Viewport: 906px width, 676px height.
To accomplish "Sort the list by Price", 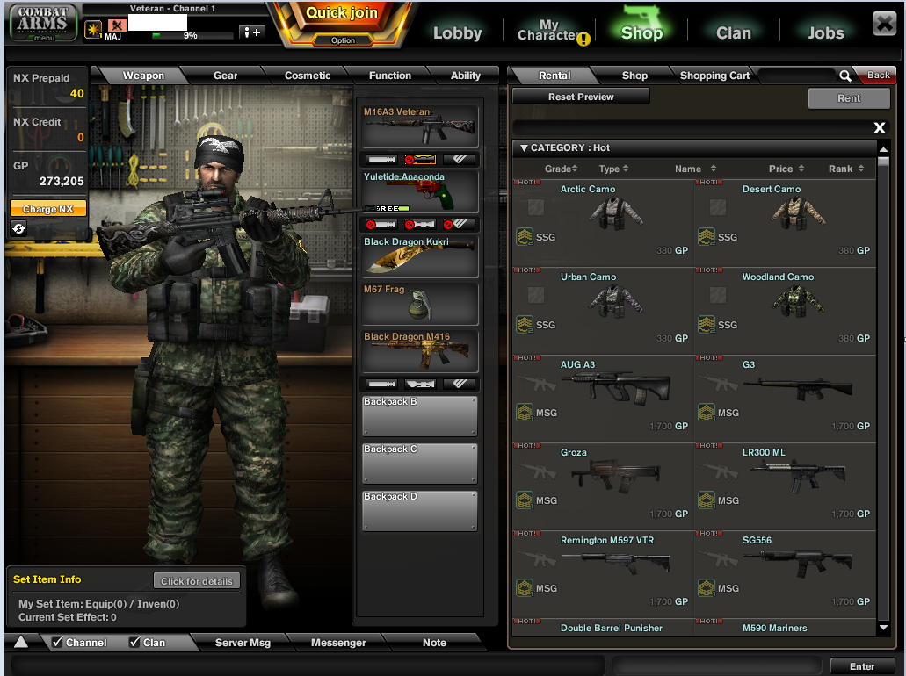I will [786, 169].
